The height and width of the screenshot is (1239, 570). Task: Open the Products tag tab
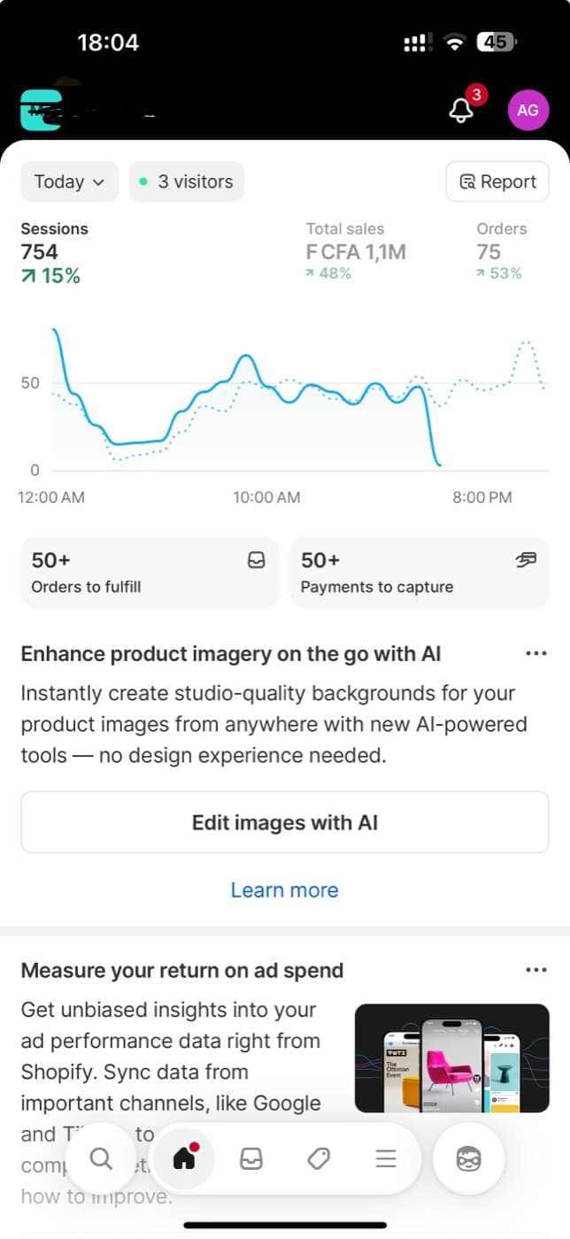click(x=319, y=1158)
